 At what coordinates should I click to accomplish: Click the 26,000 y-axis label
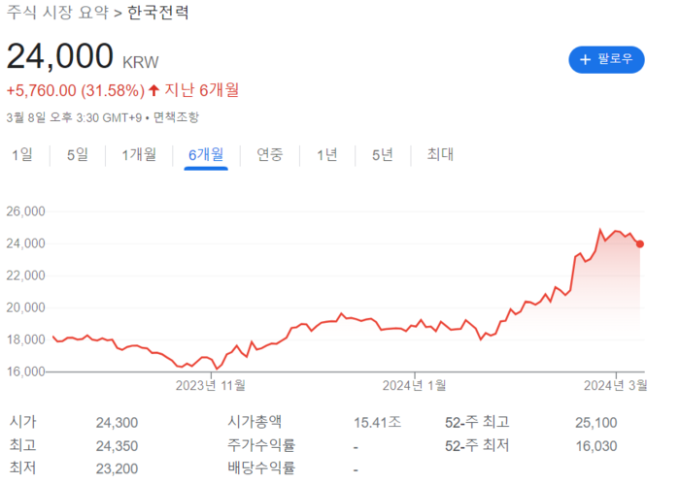point(25,211)
